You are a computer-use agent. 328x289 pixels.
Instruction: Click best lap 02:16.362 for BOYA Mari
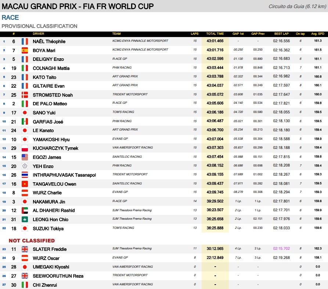[281, 50]
